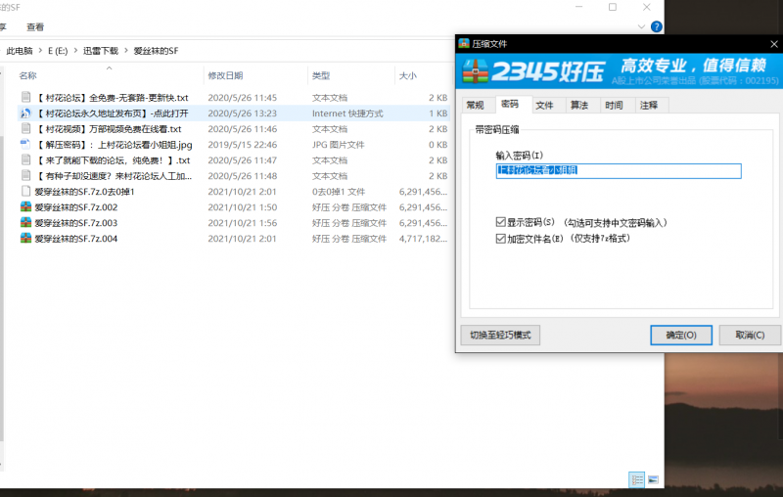Click the blue help icon in Explorer
Screen dimensions: 783x497
click(x=657, y=27)
